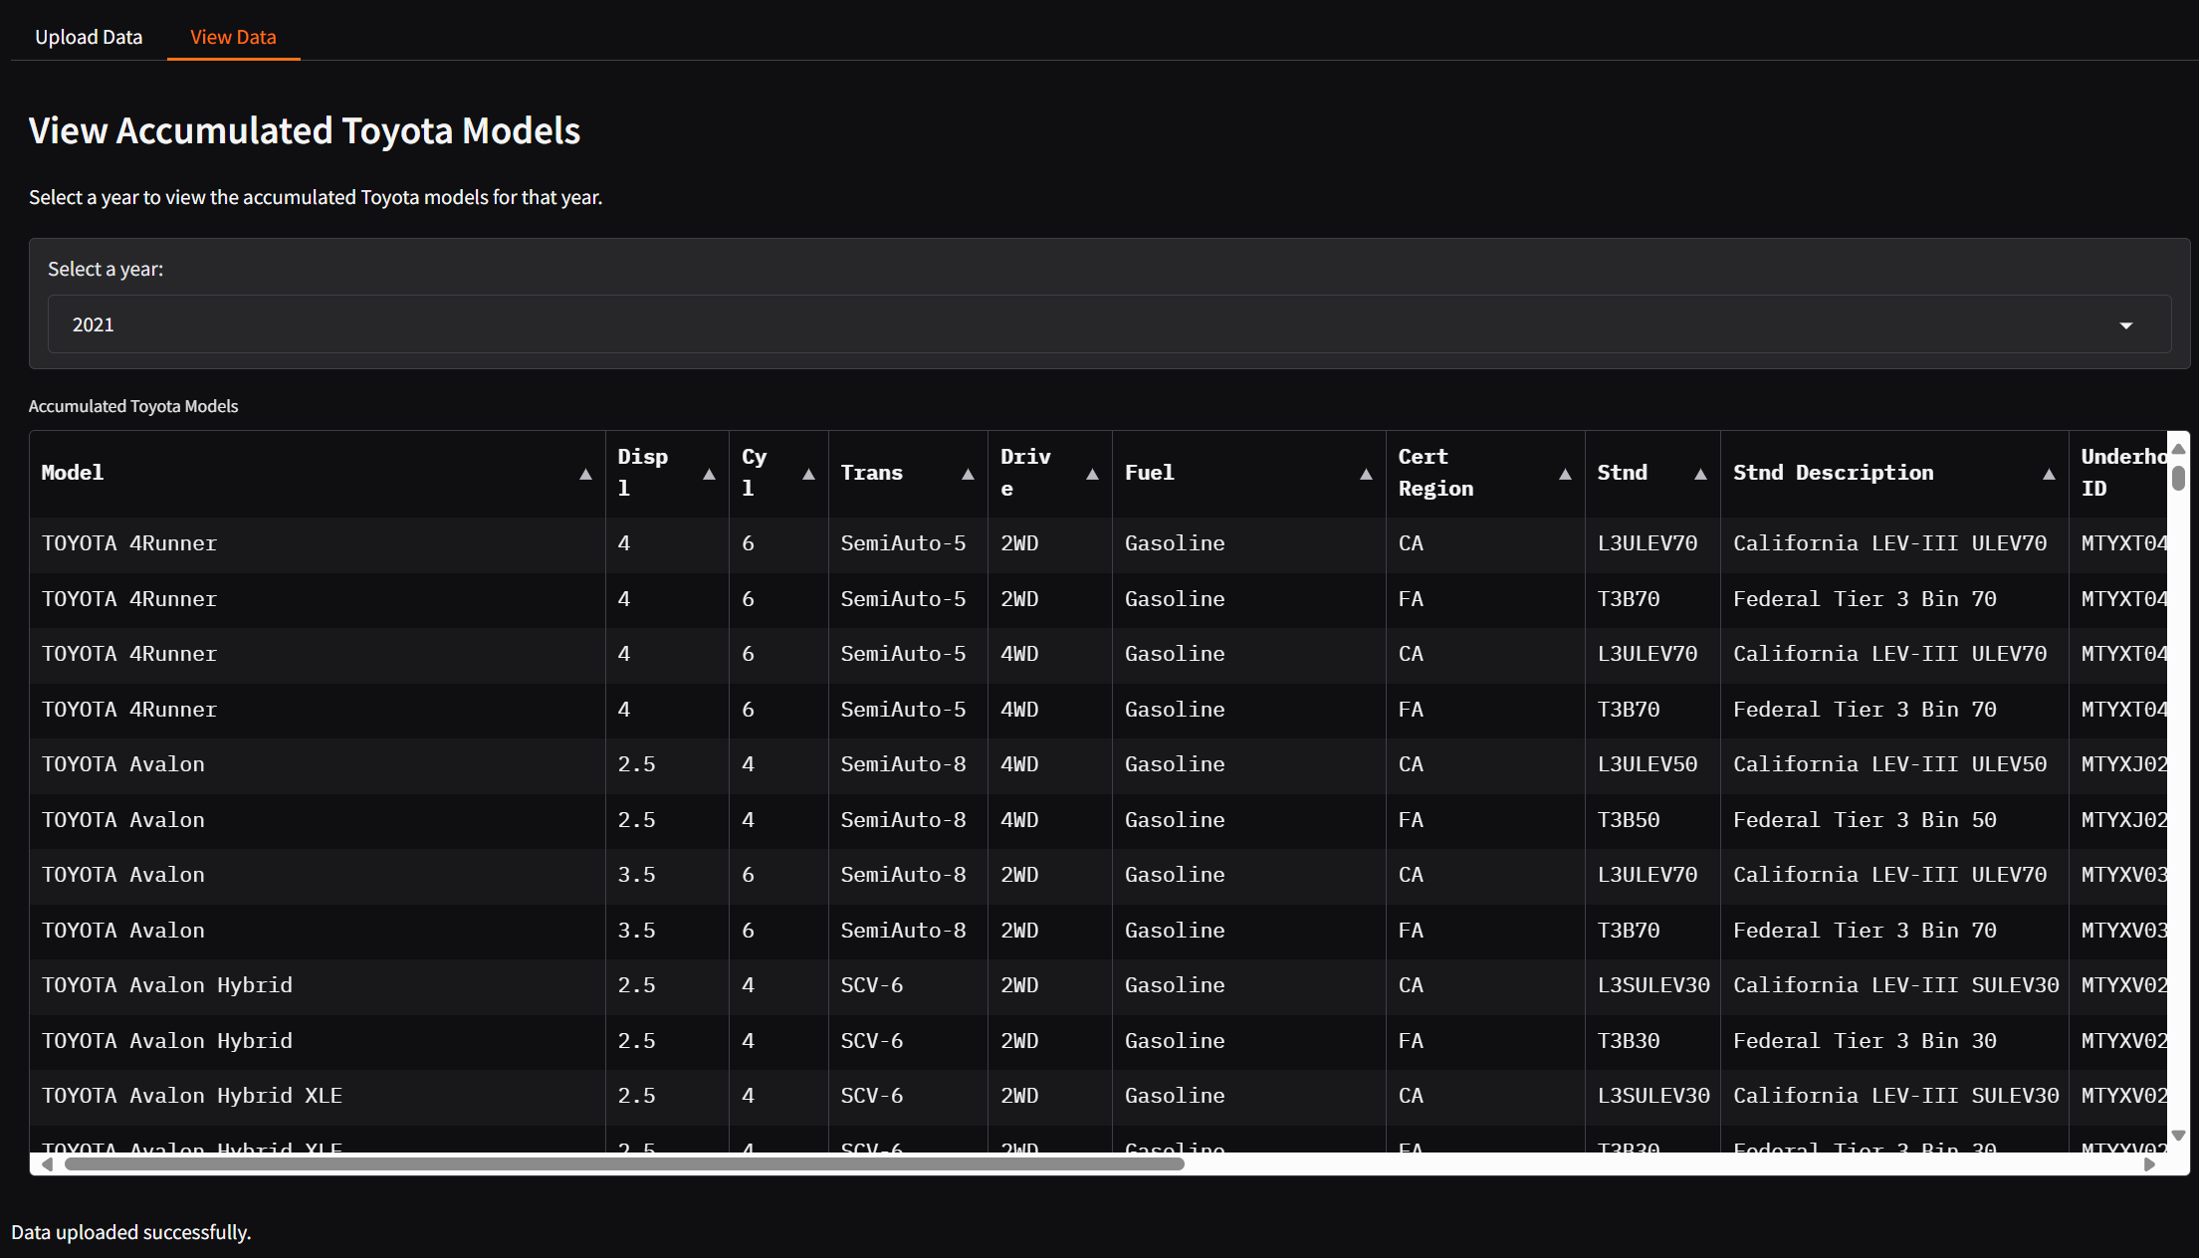Click the up arrow of vertical scrollbar
Image resolution: width=2199 pixels, height=1258 pixels.
2178,449
